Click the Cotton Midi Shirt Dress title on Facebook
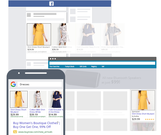The width and height of the screenshot is (161, 135). pyautogui.click(x=62, y=47)
